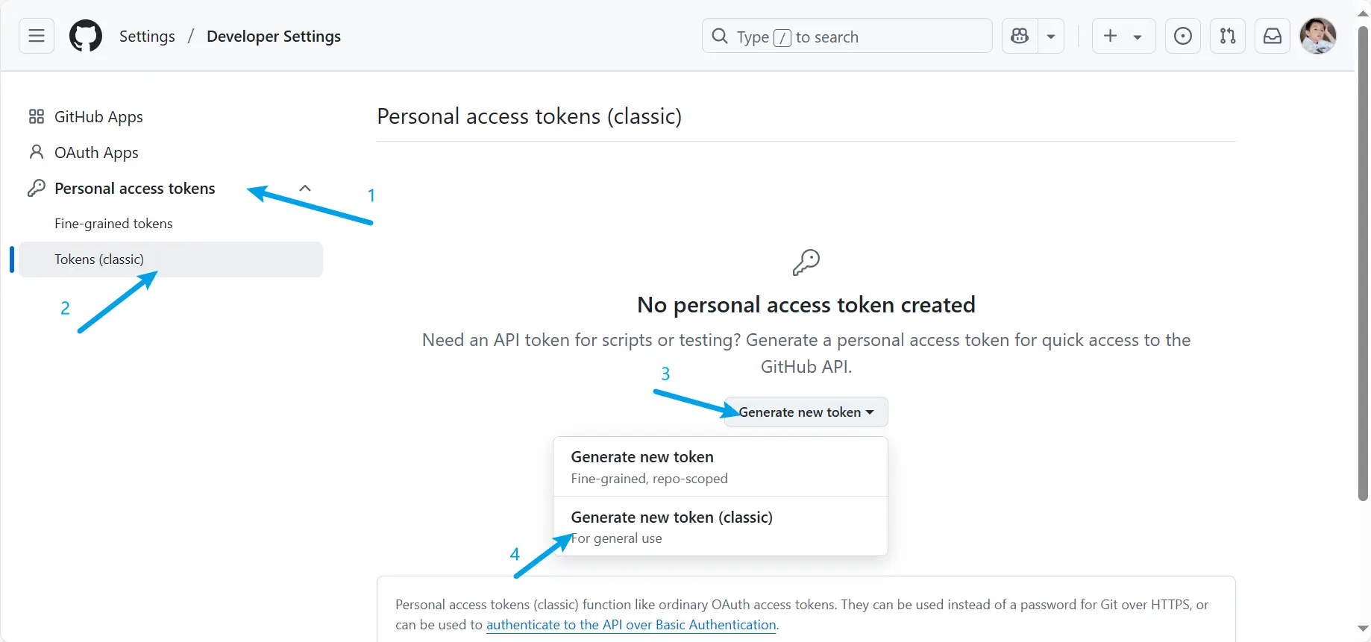This screenshot has width=1371, height=642.
Task: Open user avatar profile menu
Action: tap(1318, 36)
